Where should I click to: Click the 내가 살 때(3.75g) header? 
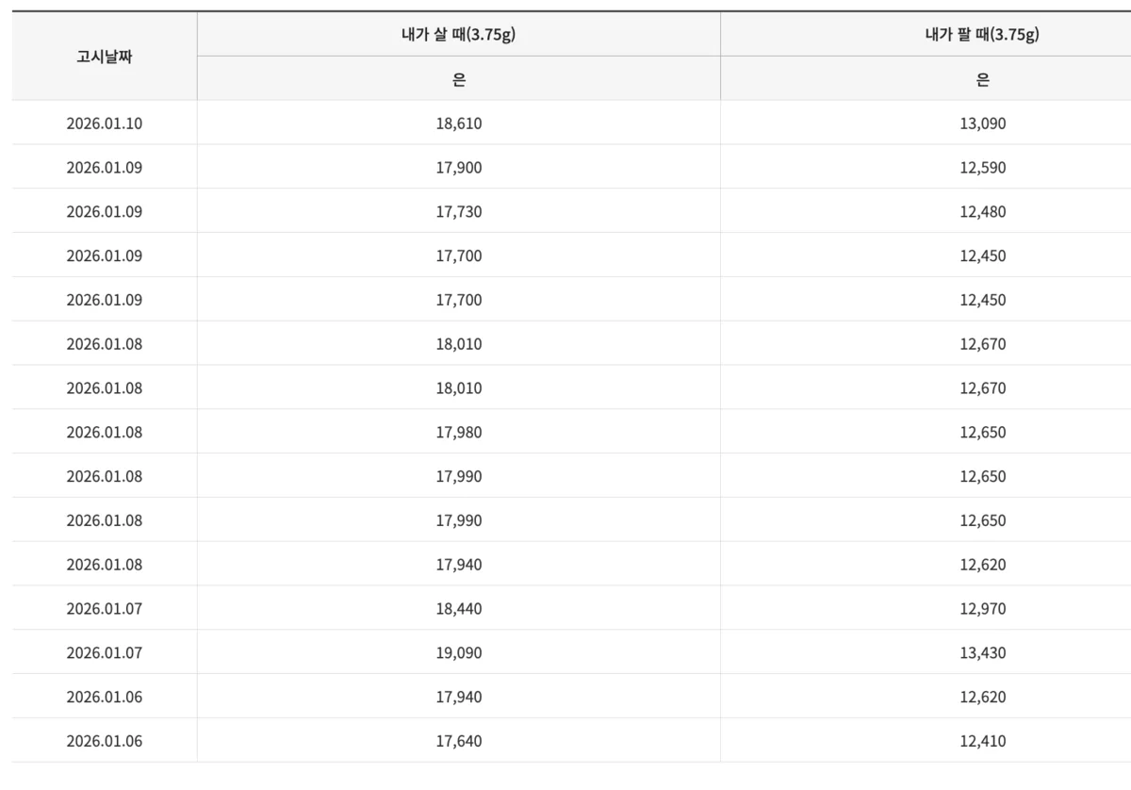click(x=458, y=35)
